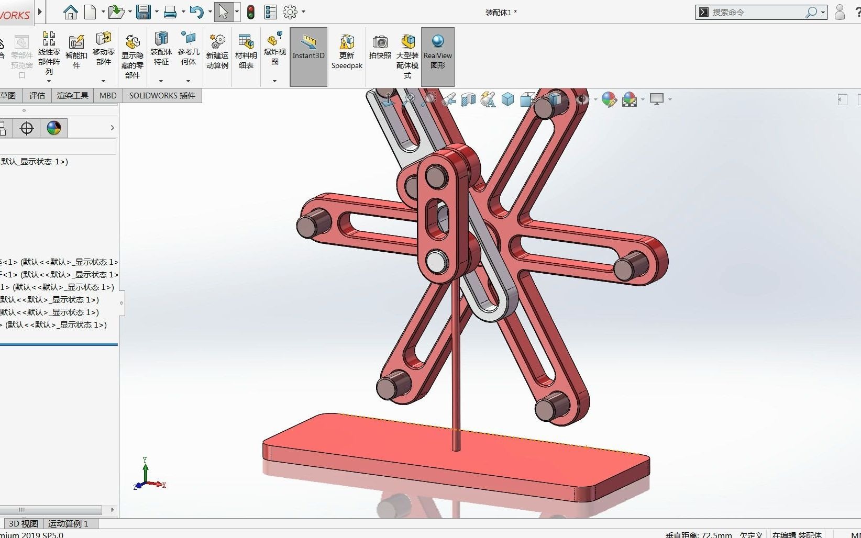861x538 pixels.
Task: Insert 材料明细表 bill of materials
Action: point(246,51)
